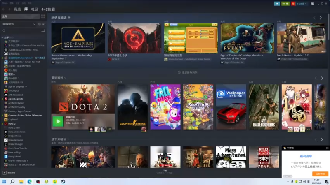Show next news items arrow
Screen dimensions: 330x185
(321, 18)
